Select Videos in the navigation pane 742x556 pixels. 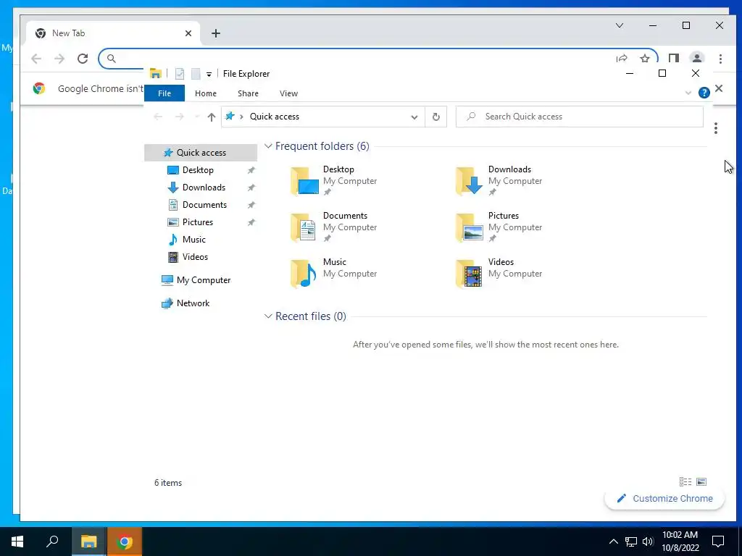pyautogui.click(x=195, y=257)
